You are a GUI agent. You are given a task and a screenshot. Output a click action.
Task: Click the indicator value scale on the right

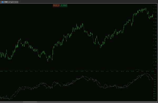(155, 86)
